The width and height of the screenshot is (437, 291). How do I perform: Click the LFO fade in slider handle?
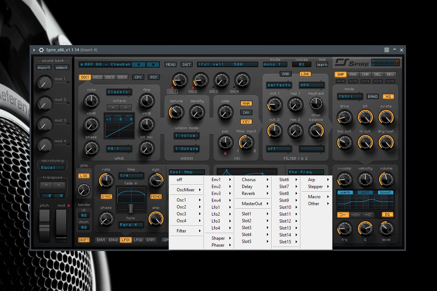click(x=131, y=208)
